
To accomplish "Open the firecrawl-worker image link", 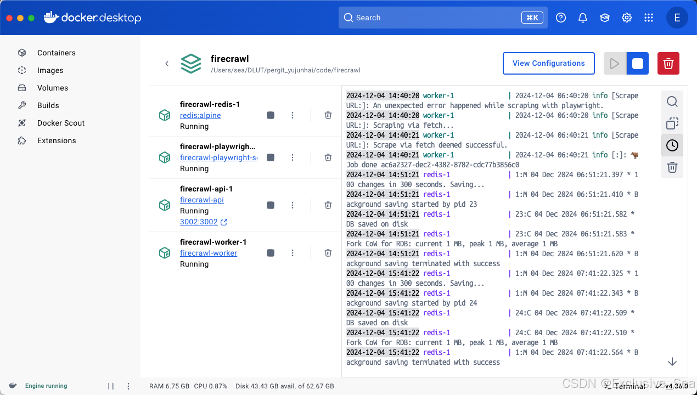I will [x=209, y=253].
